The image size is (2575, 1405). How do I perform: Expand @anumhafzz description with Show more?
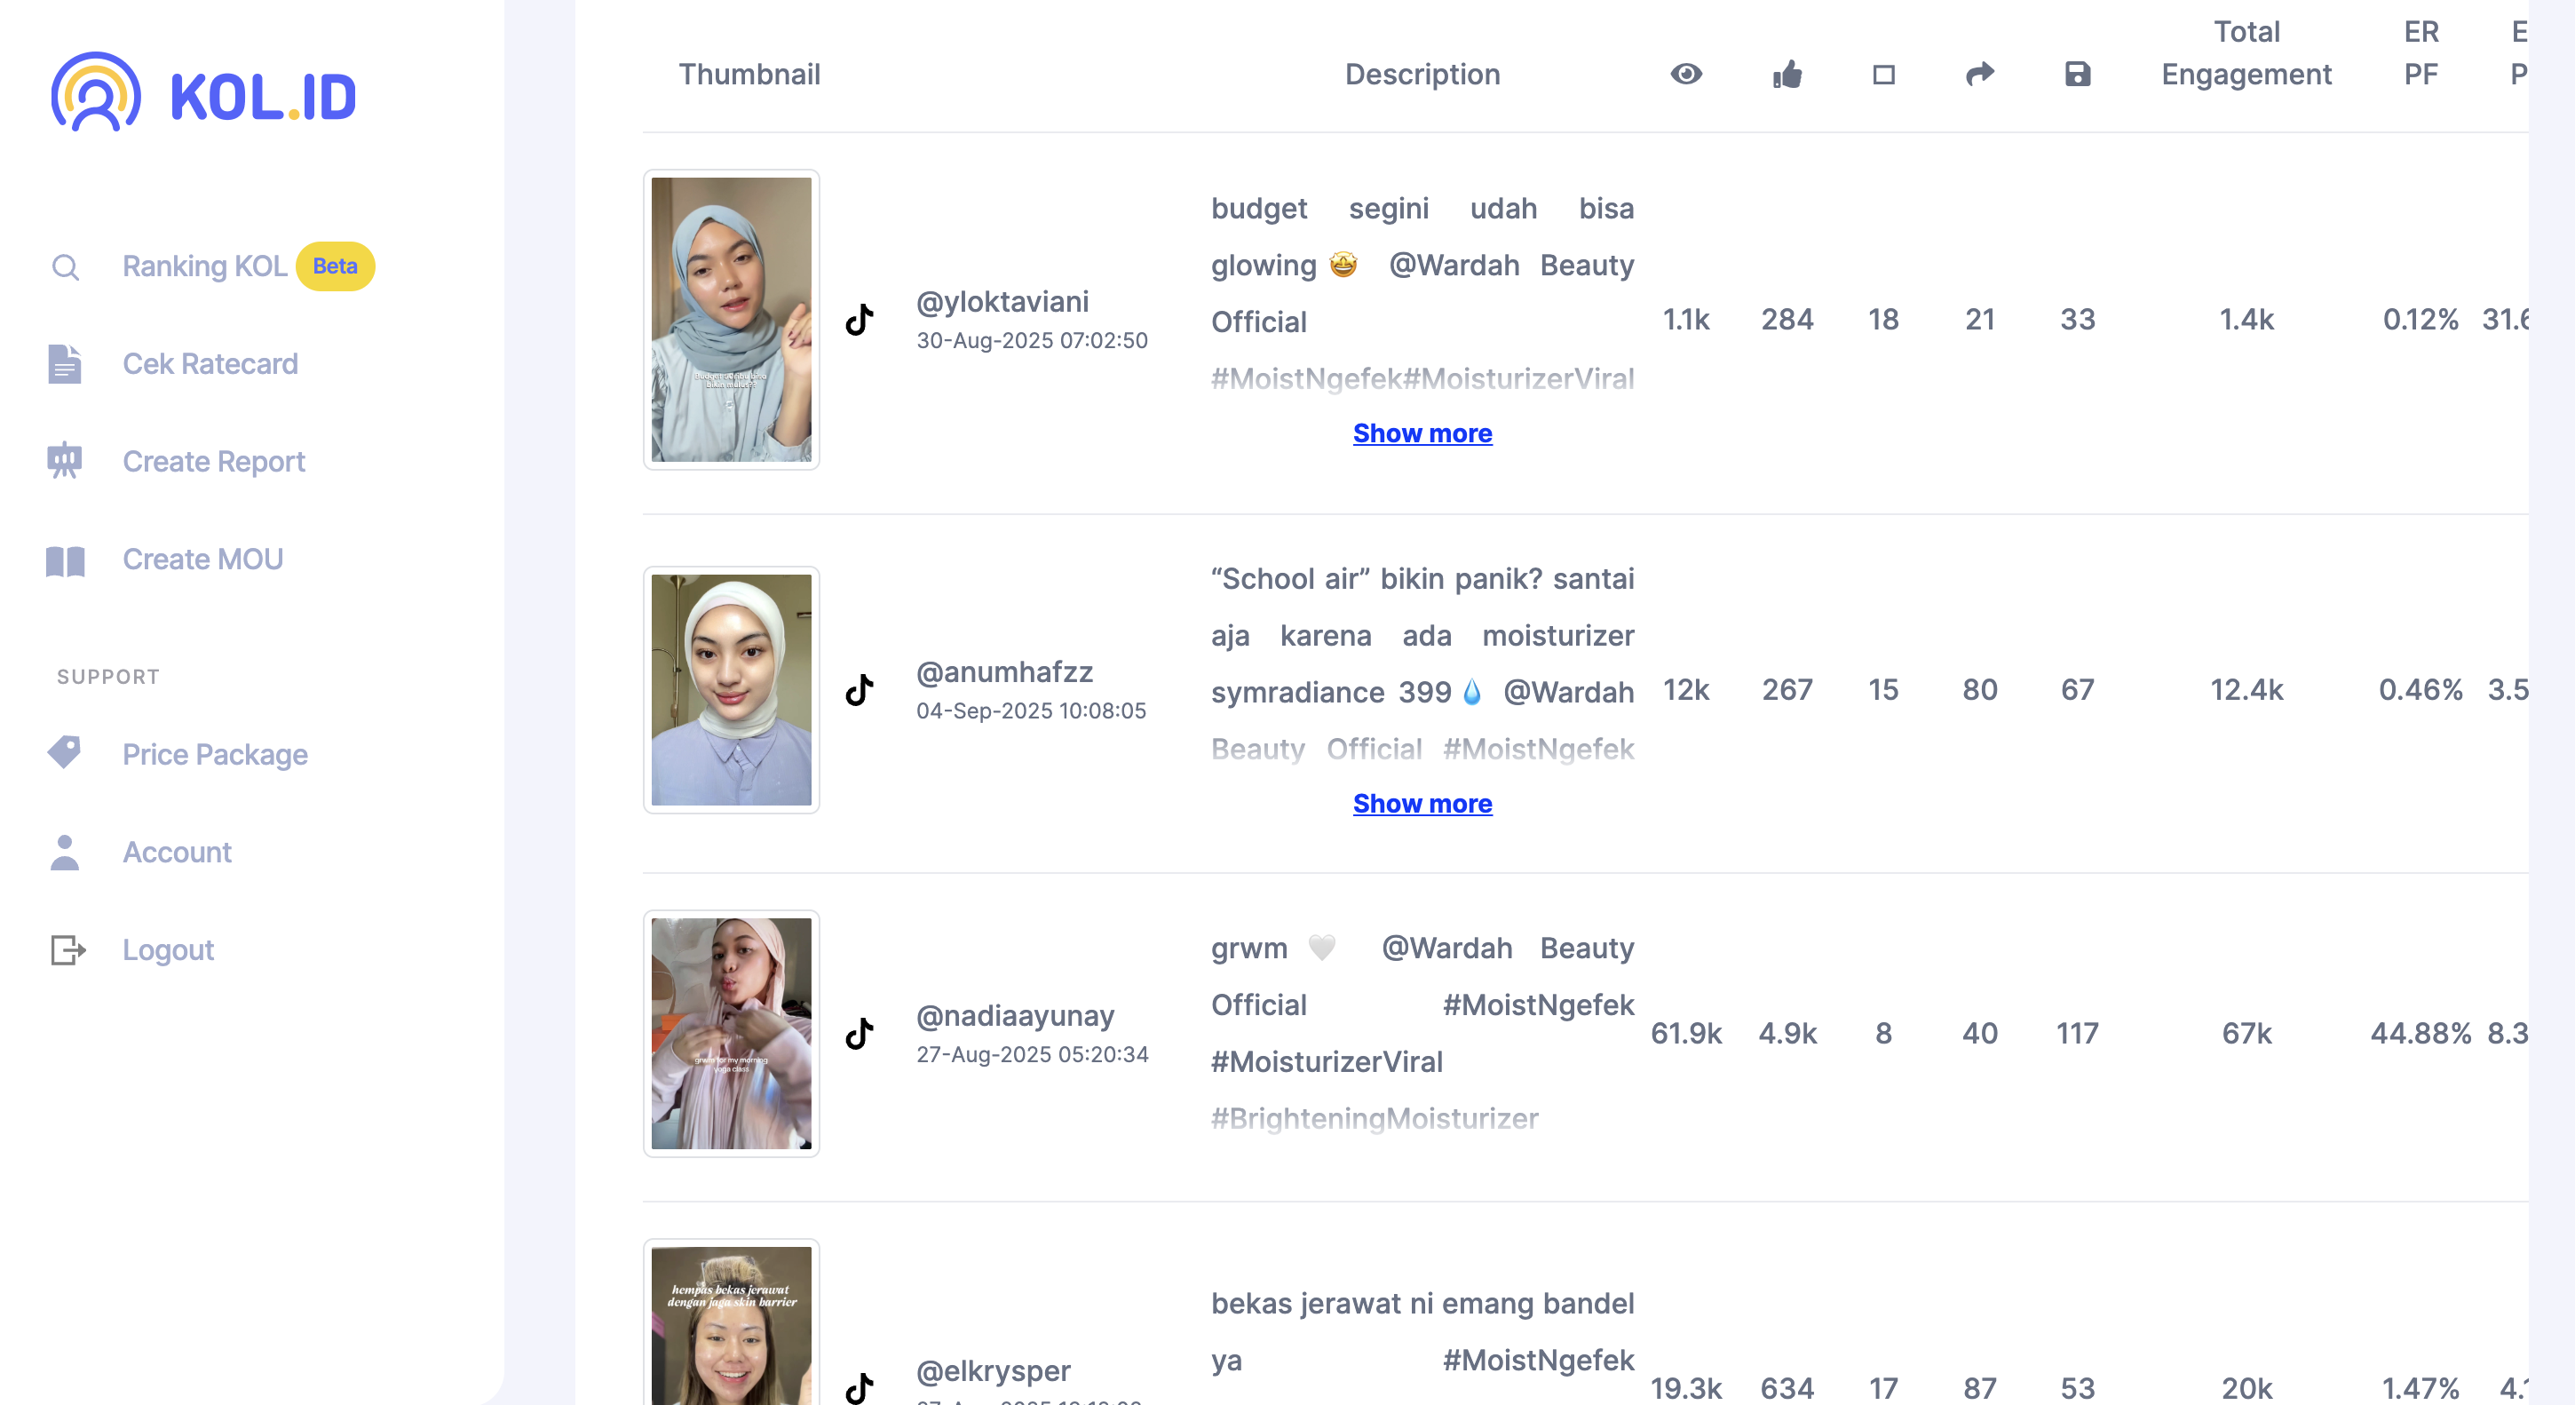click(x=1422, y=803)
